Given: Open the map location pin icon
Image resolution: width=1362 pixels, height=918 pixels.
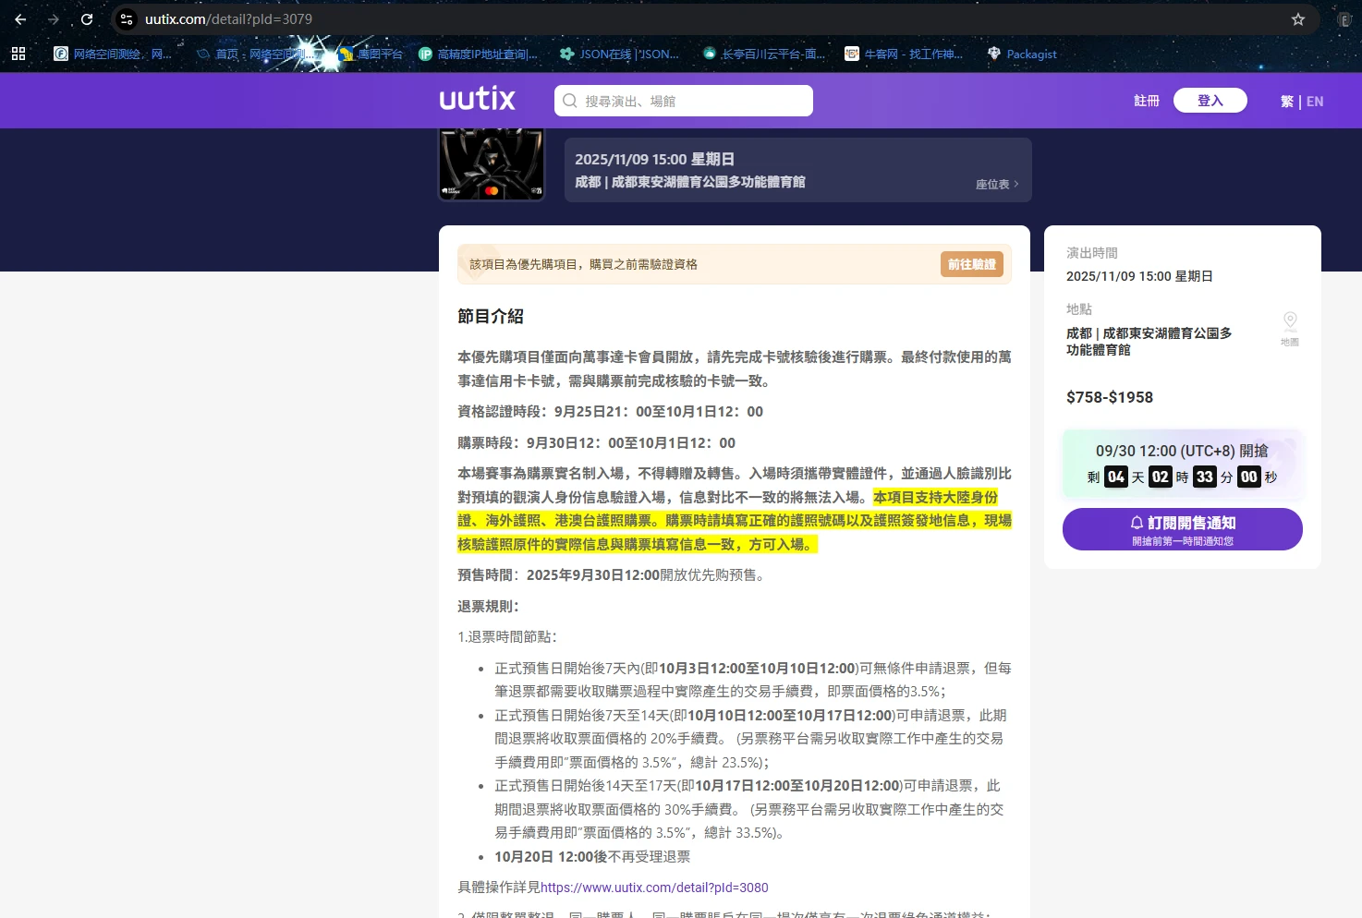Looking at the screenshot, I should (x=1290, y=321).
